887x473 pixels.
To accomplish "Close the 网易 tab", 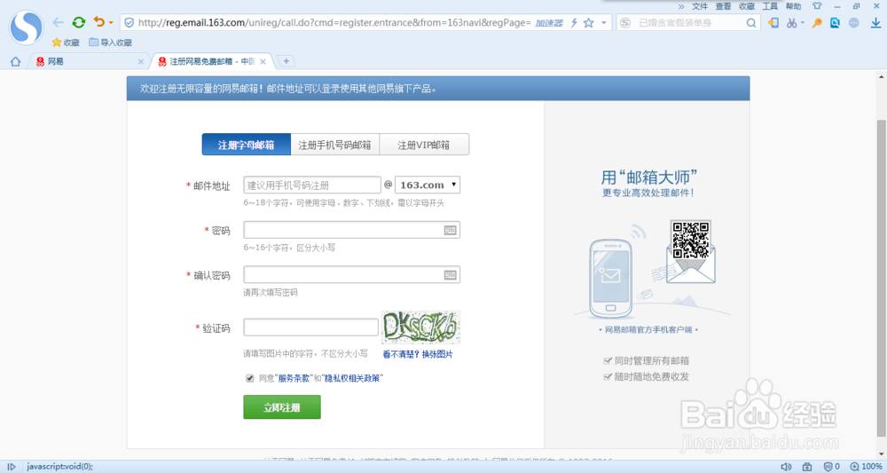I will 141,61.
